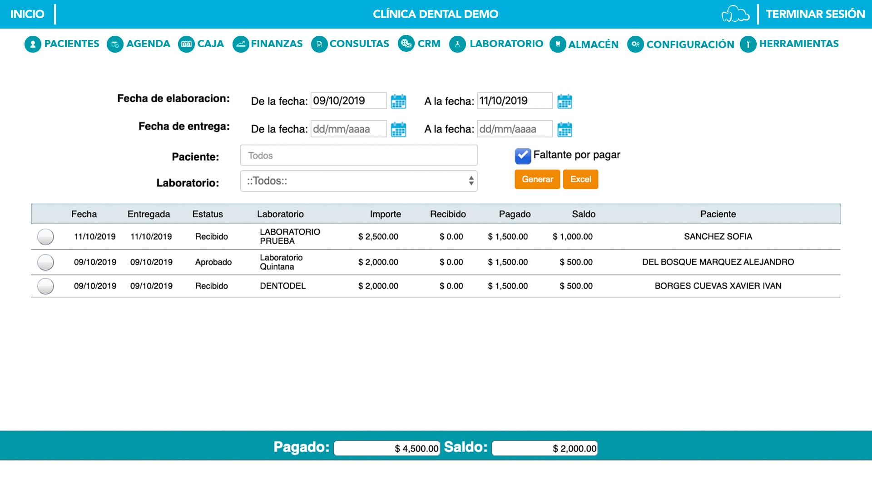Open the Finanzas menu

click(x=268, y=44)
